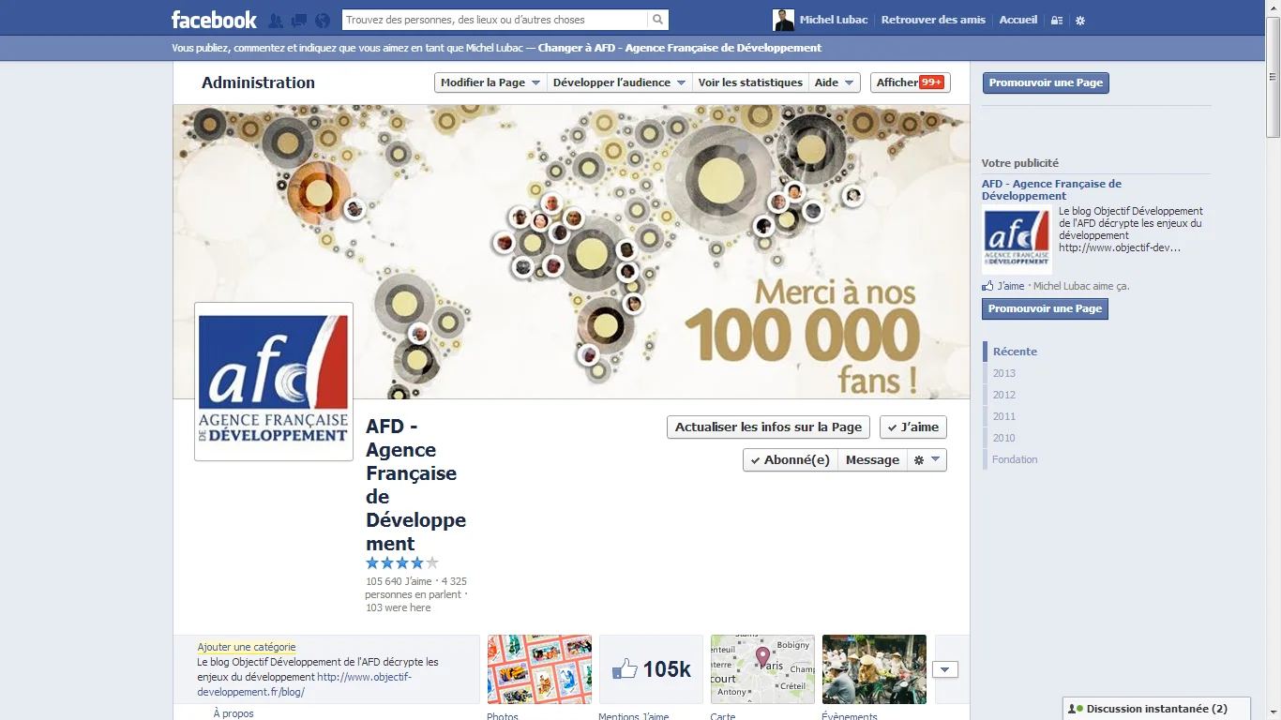Viewport: 1281px width, 720px height.
Task: Open account settings gear icon
Action: [x=1080, y=20]
